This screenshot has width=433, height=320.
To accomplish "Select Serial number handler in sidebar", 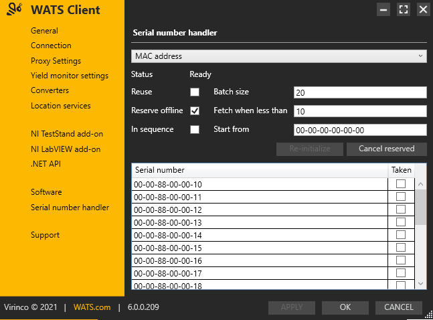I will [70, 208].
